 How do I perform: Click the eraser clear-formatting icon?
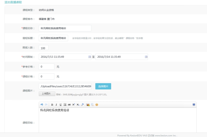click(82, 105)
